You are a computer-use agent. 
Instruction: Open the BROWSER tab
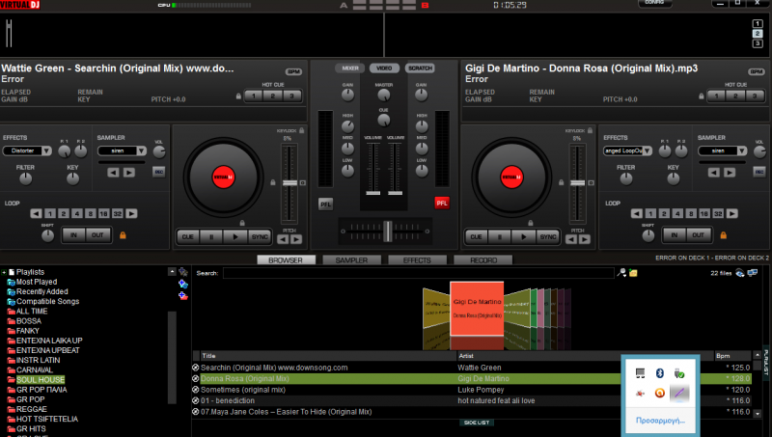(x=286, y=259)
